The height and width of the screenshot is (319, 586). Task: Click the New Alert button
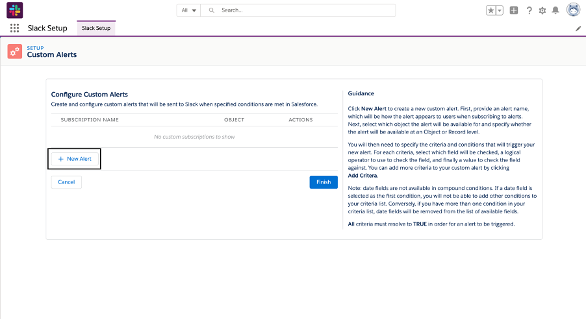75,159
